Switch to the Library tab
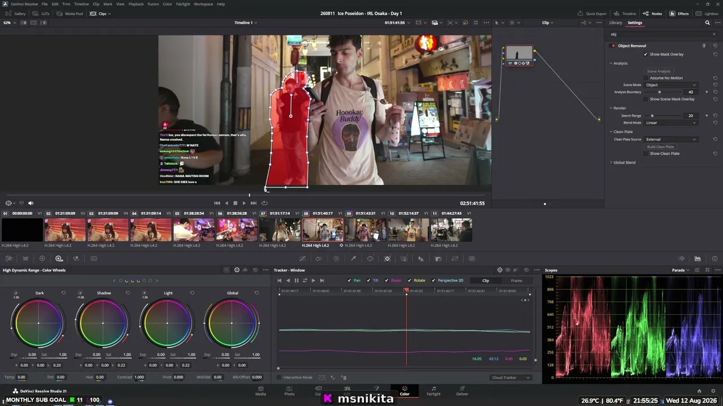This screenshot has width=723, height=406. 616,23
